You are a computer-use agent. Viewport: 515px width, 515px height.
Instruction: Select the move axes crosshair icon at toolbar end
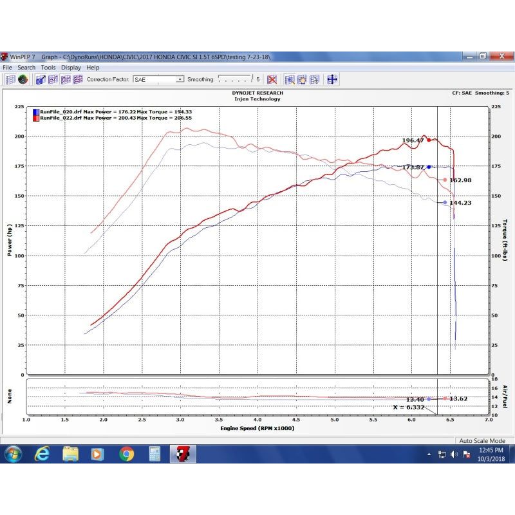click(x=332, y=79)
